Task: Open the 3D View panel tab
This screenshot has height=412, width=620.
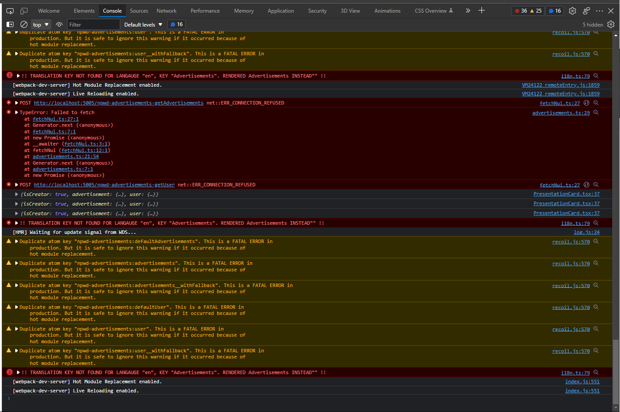Action: (x=350, y=10)
